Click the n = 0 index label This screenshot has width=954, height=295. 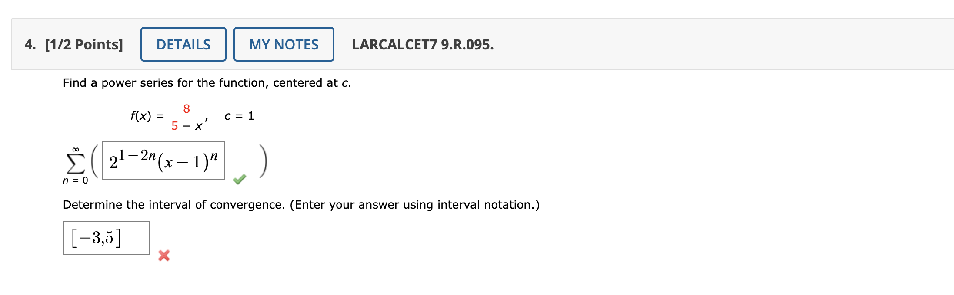[75, 180]
